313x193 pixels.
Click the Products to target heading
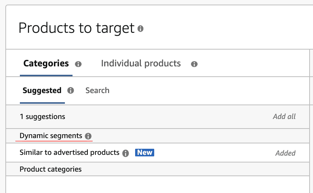tap(76, 28)
